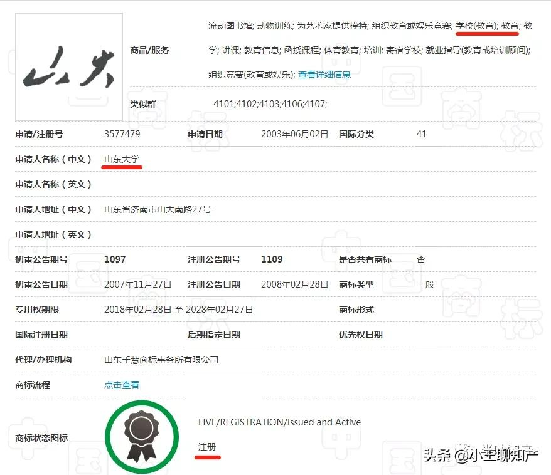The height and width of the screenshot is (475, 551).
Task: Open the 点击查看 trademark process link
Action: (122, 385)
